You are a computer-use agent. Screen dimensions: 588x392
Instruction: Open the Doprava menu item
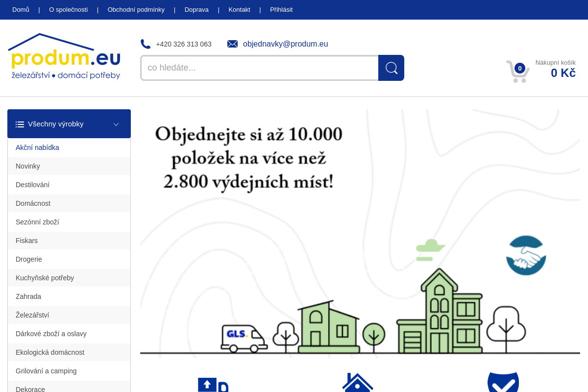pyautogui.click(x=196, y=9)
